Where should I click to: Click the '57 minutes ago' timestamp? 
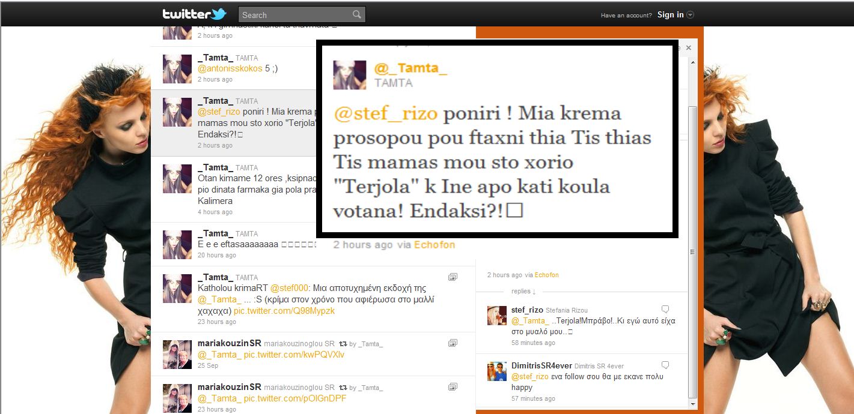(533, 398)
